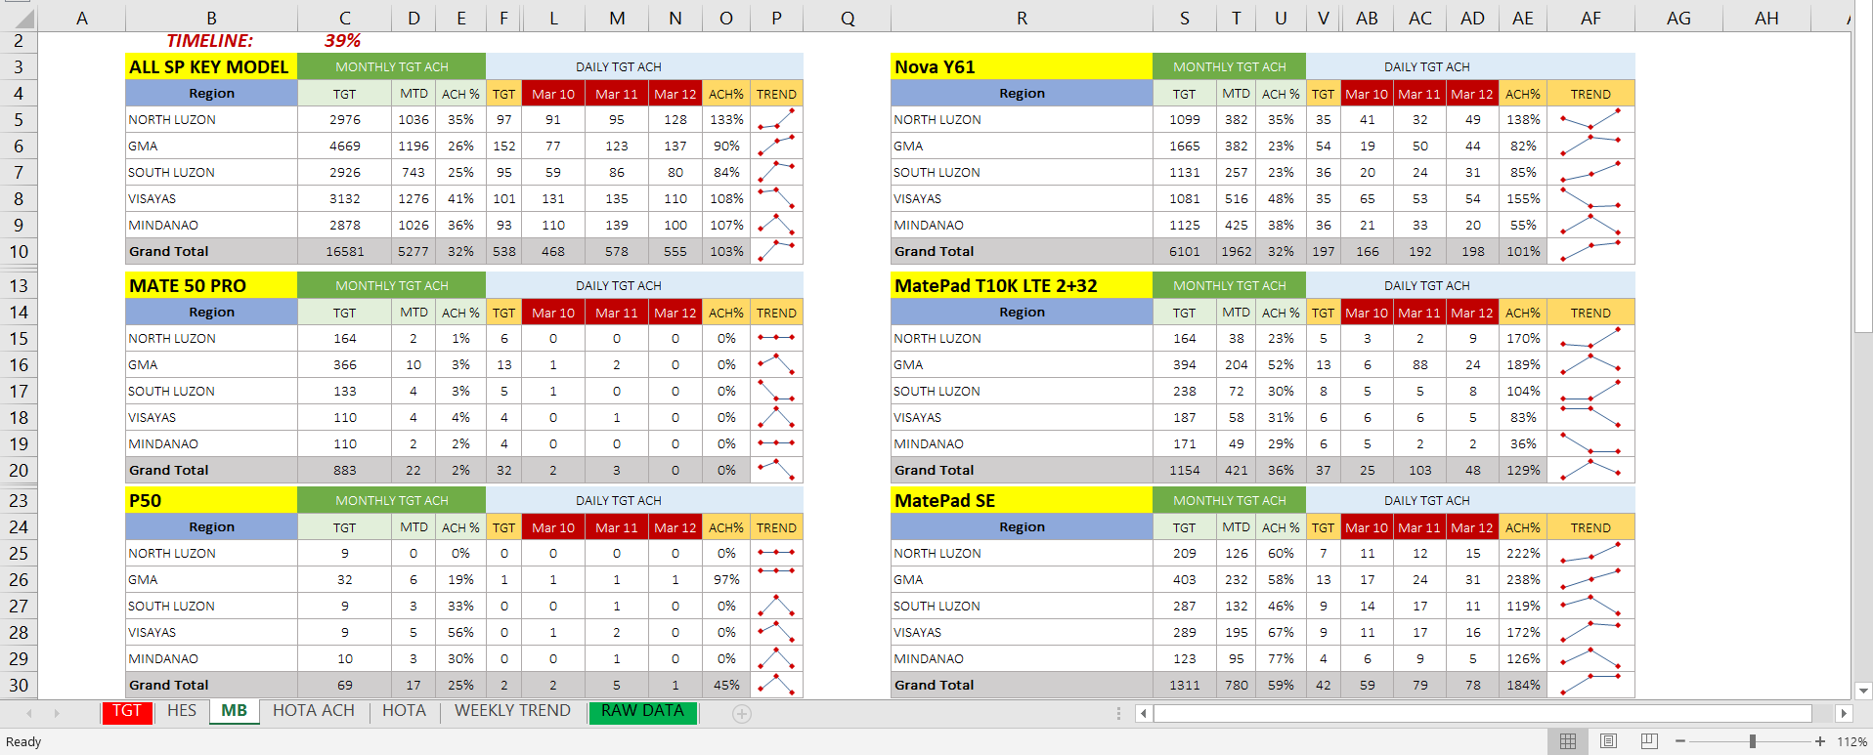Select column B header
This screenshot has height=755, width=1873.
coord(211,19)
